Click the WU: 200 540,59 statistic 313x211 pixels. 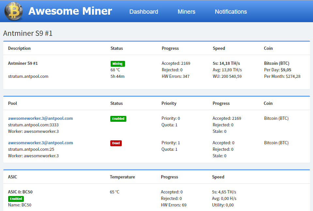click(x=227, y=77)
